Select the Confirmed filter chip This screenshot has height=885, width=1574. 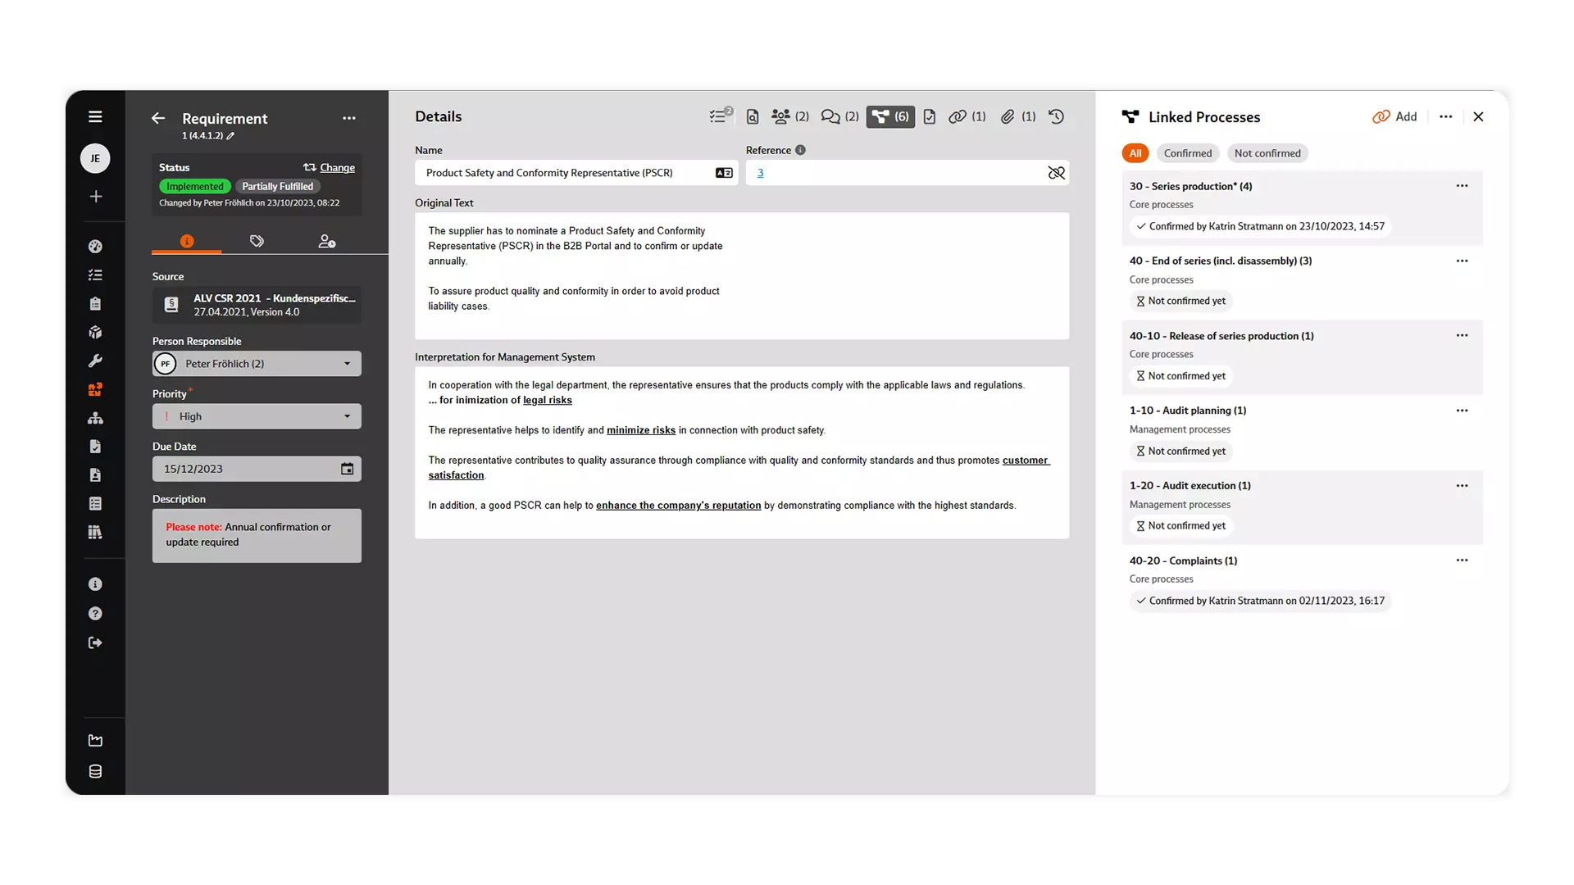click(1188, 153)
